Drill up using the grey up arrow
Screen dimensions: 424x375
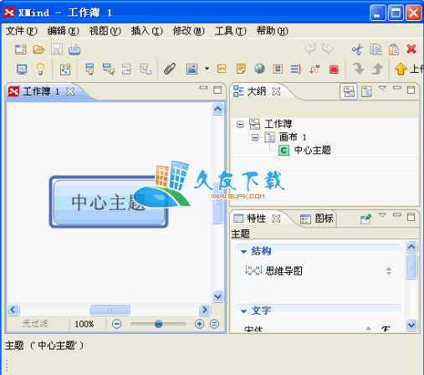pyautogui.click(x=377, y=69)
